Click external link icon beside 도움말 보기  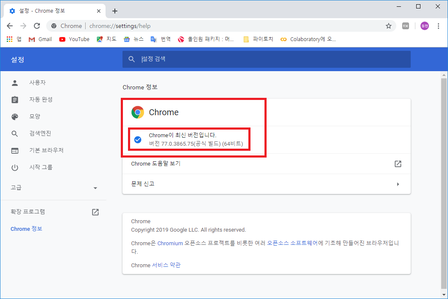[398, 163]
